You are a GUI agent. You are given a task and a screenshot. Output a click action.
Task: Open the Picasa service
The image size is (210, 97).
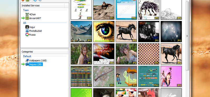(x=30, y=35)
